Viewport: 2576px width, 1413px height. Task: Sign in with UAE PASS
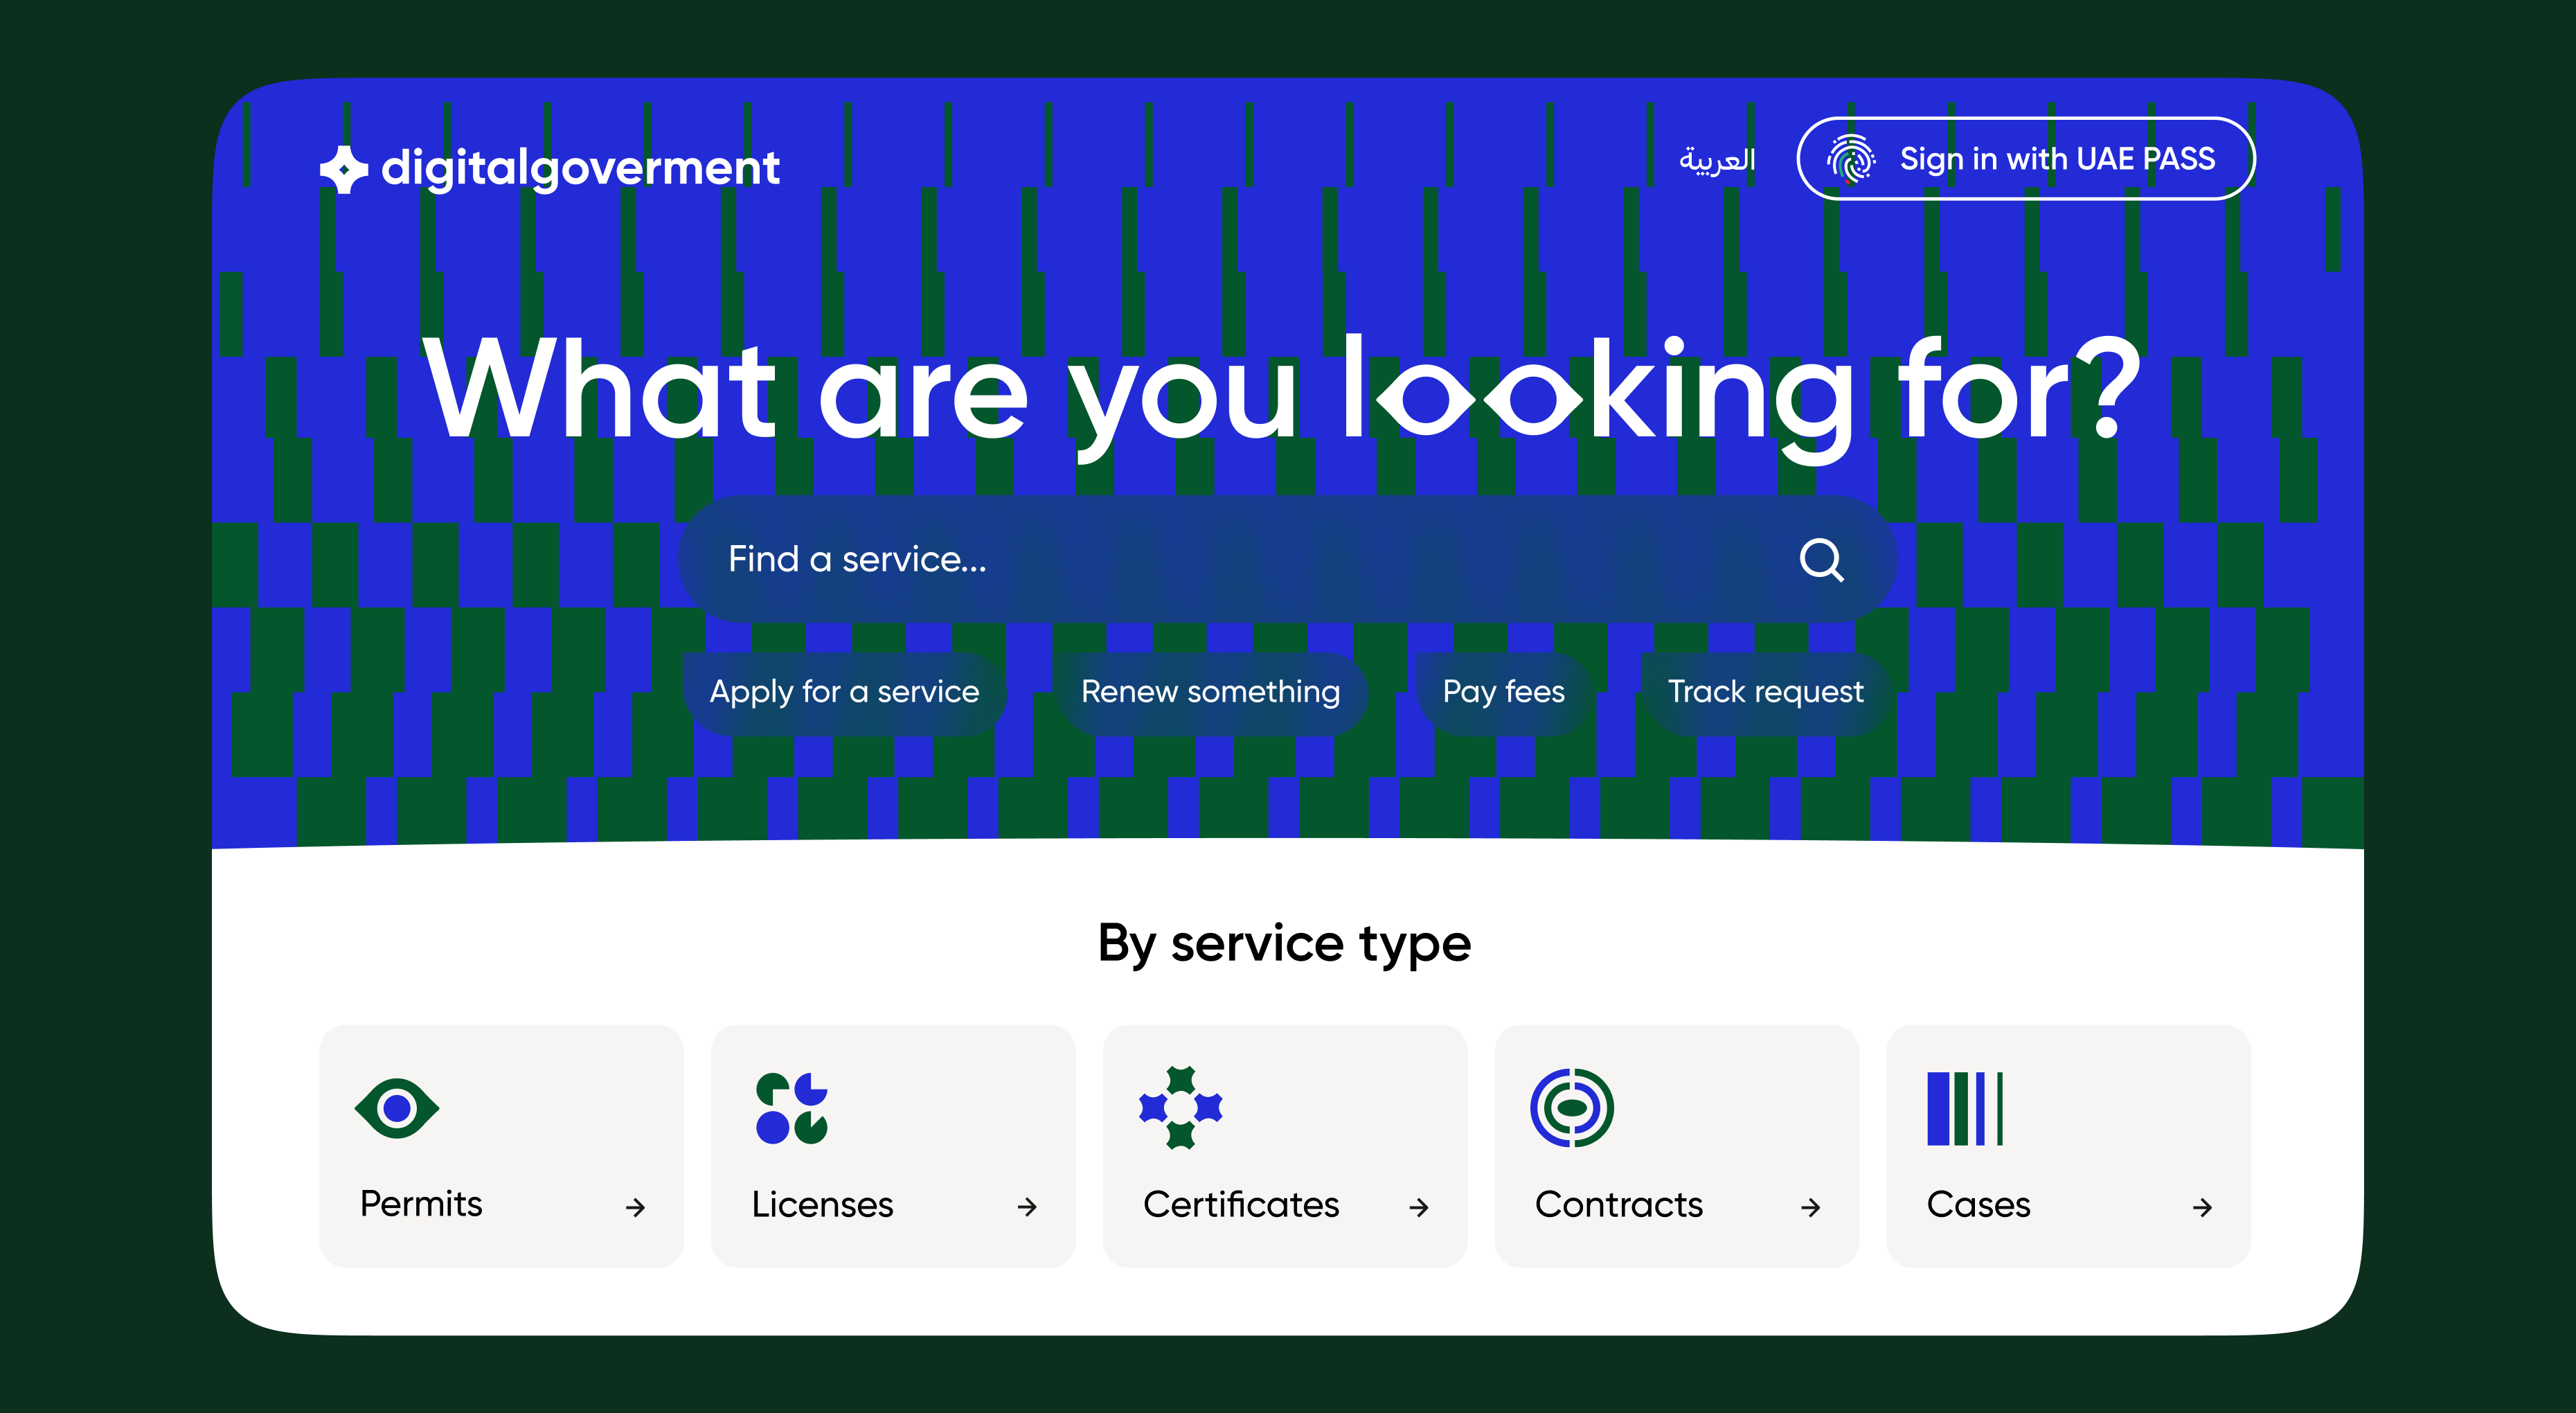2026,159
